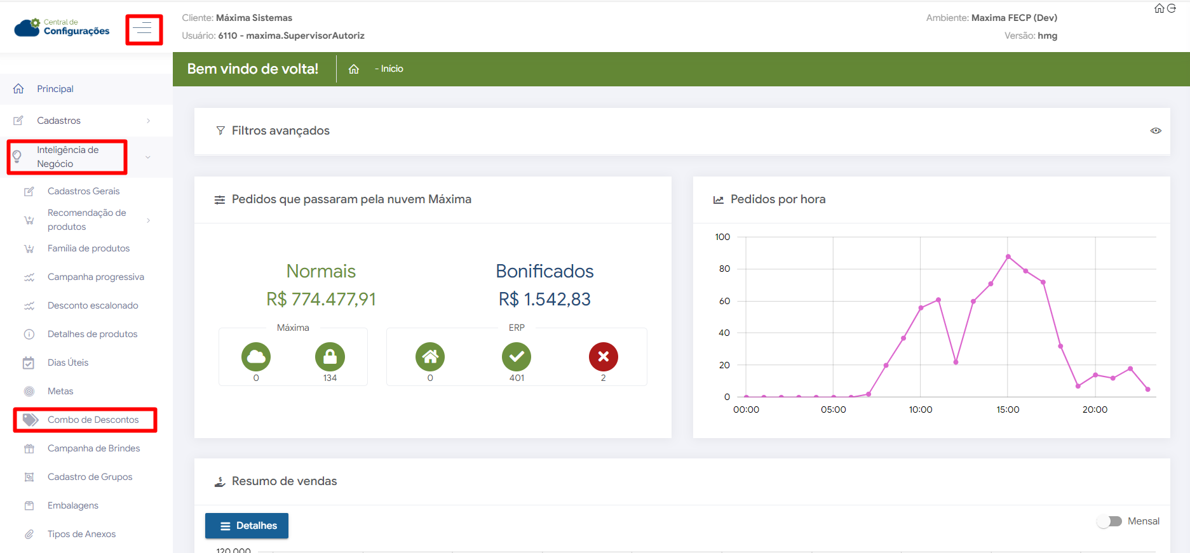Click the red X rejected orders icon

click(x=603, y=357)
